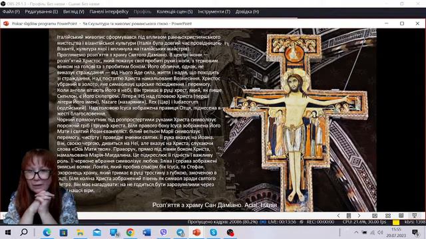Click the volume icon in system tray
Viewport: 426px width, 239px height.
[x=380, y=232]
